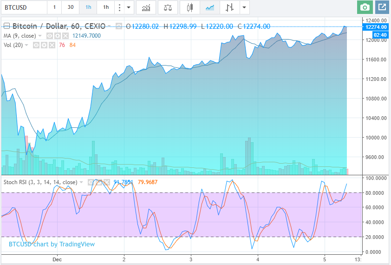391x265 pixels.
Task: Expand the MA (9, close) legend arrow
Action: 40,36
